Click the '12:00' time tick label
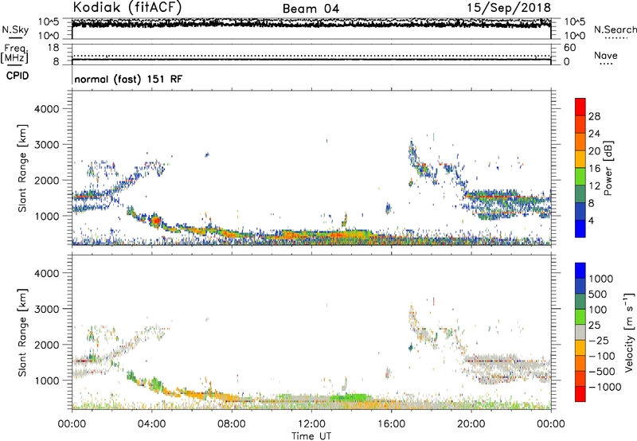 pos(311,424)
